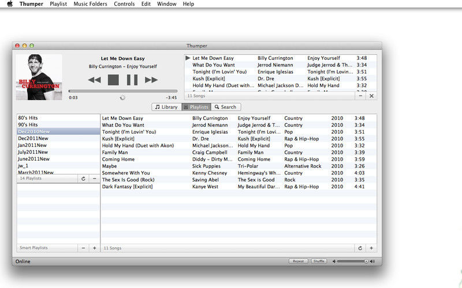Remove smart playlist with minus button

click(83, 248)
